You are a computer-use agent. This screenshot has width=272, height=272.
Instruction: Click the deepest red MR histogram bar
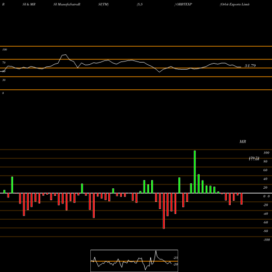click(164, 211)
